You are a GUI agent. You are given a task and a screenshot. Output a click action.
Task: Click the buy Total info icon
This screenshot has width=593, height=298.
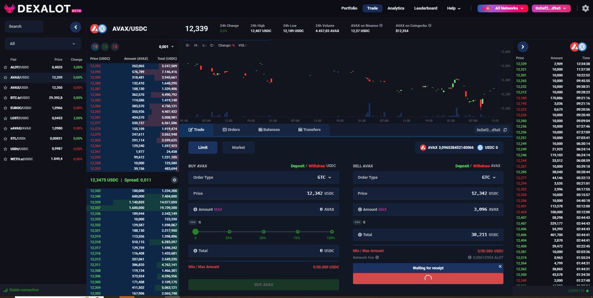pos(195,251)
